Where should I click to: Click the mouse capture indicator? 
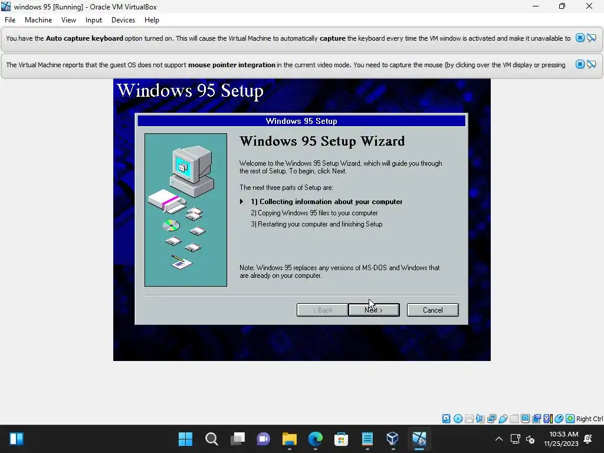559,419
